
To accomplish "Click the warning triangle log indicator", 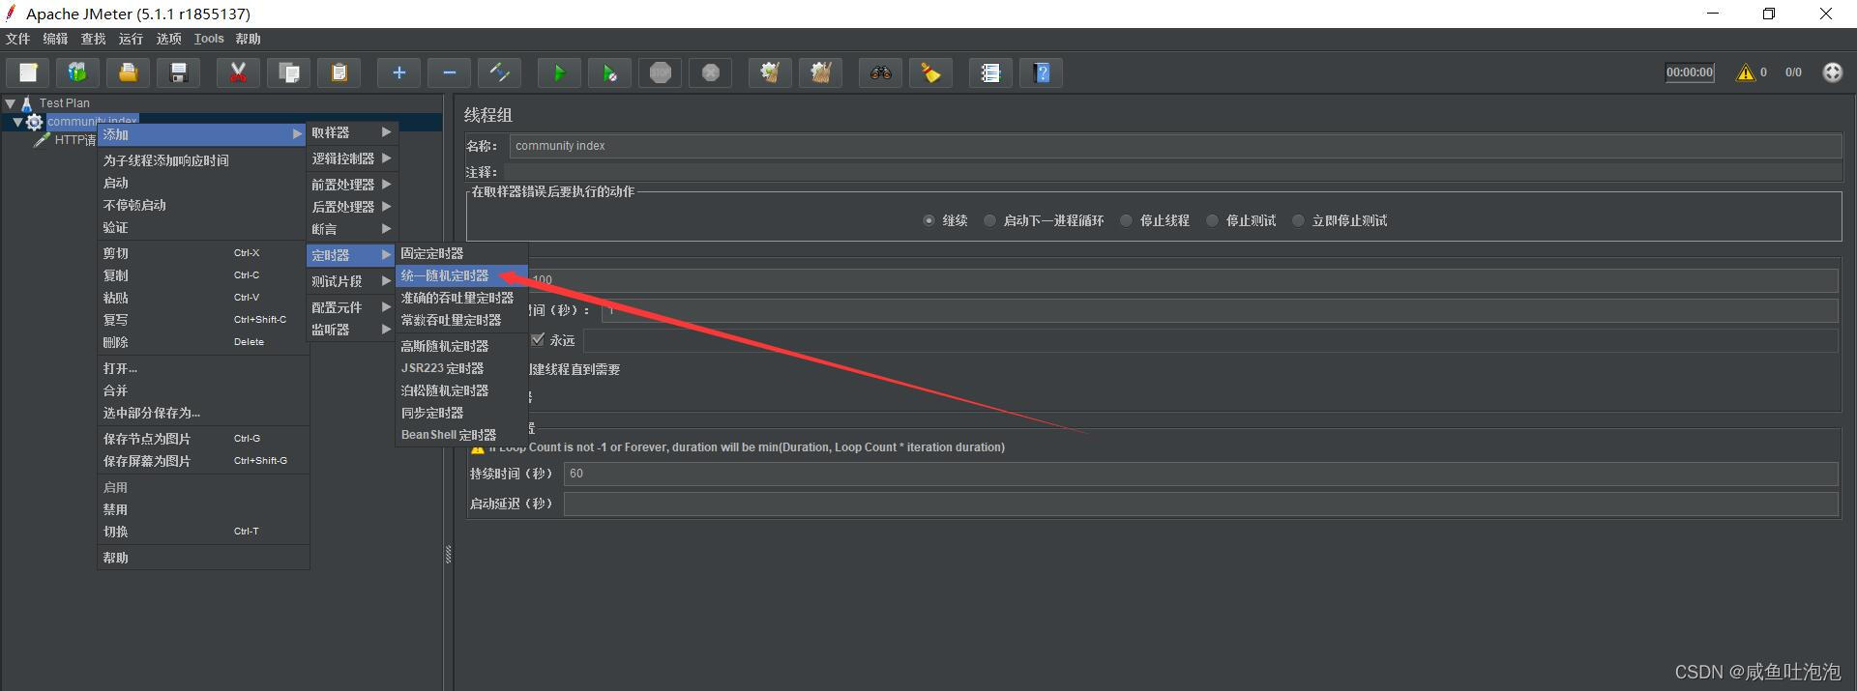I will point(1746,72).
